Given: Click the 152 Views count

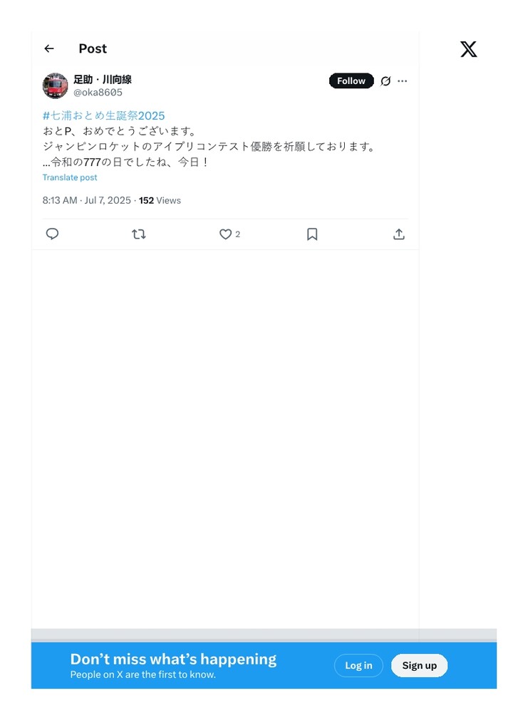Looking at the screenshot, I should click(160, 200).
